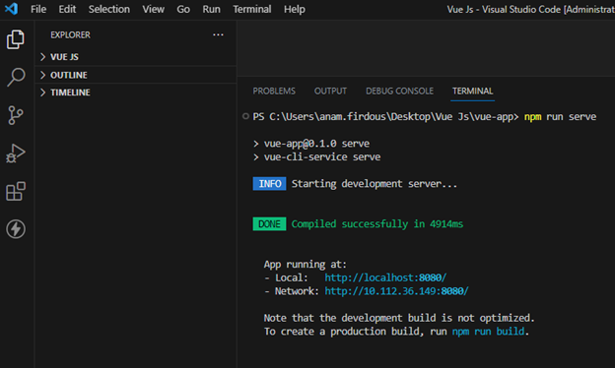Expand the OUTLINE section
The image size is (615, 368).
tap(136, 75)
